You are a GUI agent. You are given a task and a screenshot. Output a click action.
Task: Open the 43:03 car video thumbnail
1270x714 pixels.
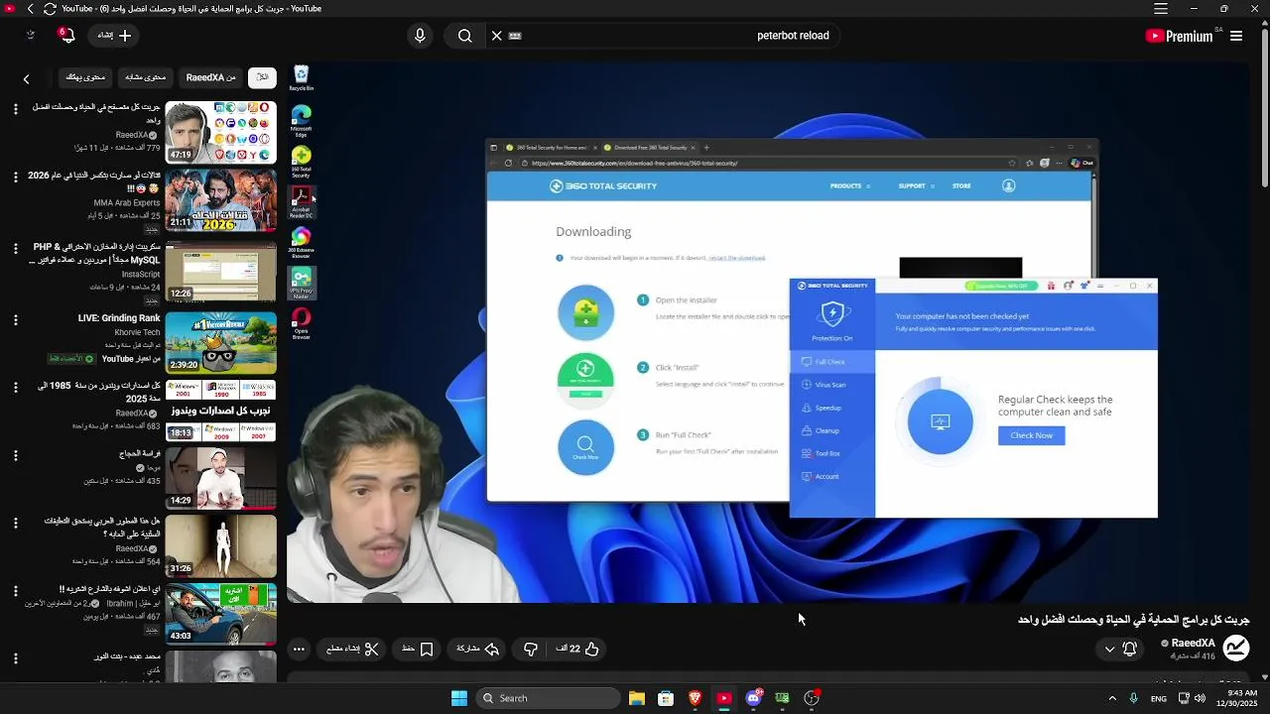pyautogui.click(x=220, y=613)
